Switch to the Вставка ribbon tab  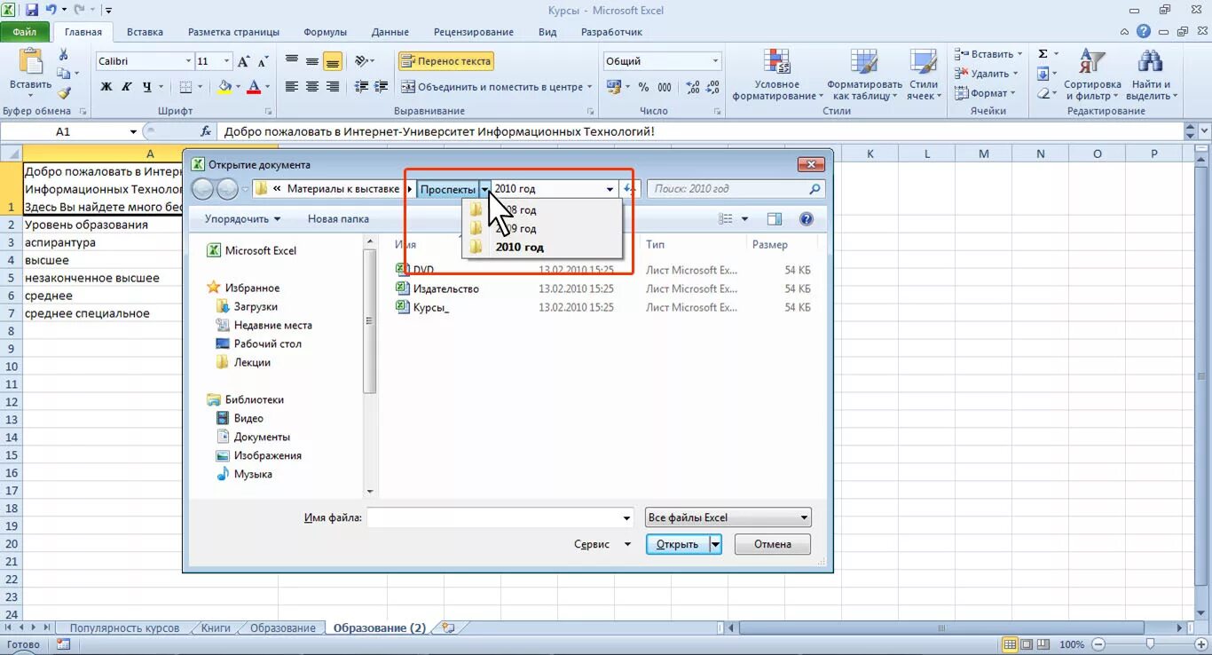click(x=144, y=32)
